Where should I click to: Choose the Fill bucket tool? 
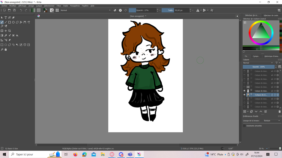[x=17, y=35]
